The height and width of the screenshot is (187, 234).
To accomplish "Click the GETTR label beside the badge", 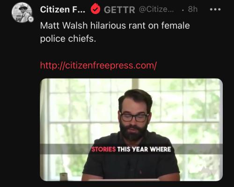I will (119, 10).
